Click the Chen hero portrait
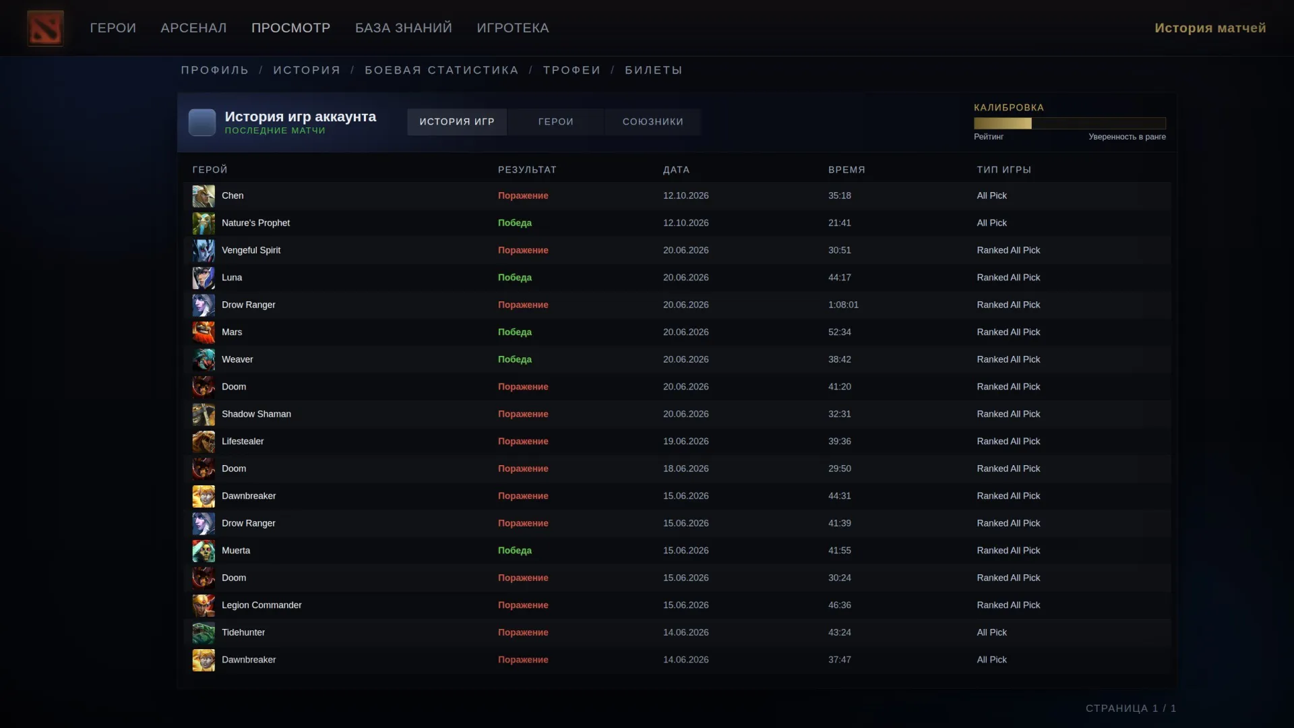The width and height of the screenshot is (1294, 728). [x=204, y=196]
